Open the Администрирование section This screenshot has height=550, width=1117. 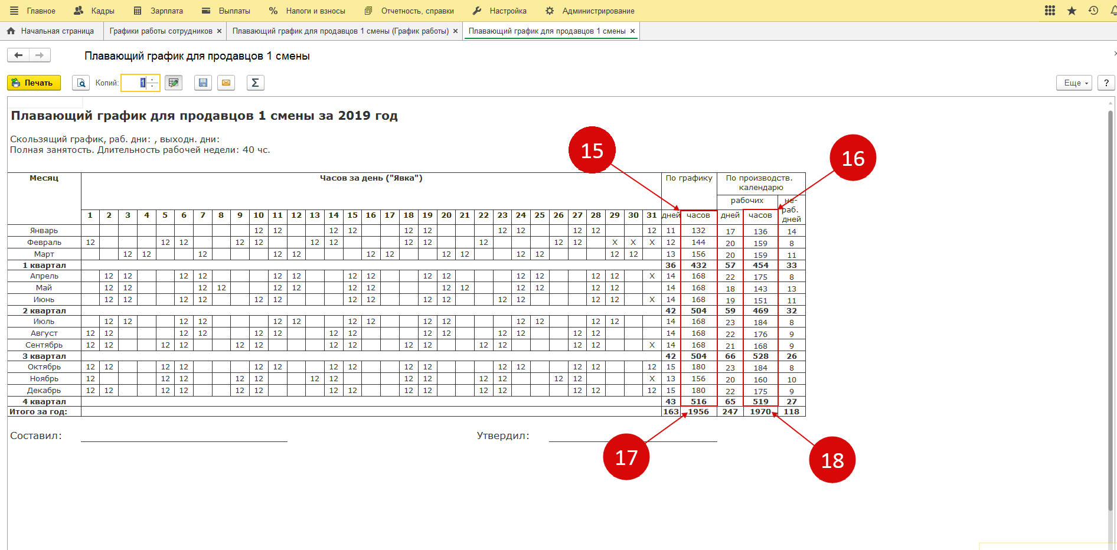590,11
